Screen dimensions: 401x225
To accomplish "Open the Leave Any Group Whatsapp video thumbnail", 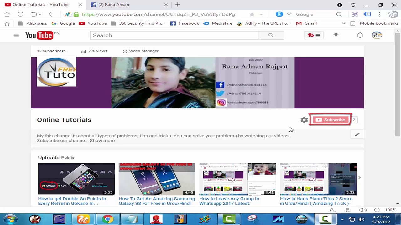I will pos(238,179).
